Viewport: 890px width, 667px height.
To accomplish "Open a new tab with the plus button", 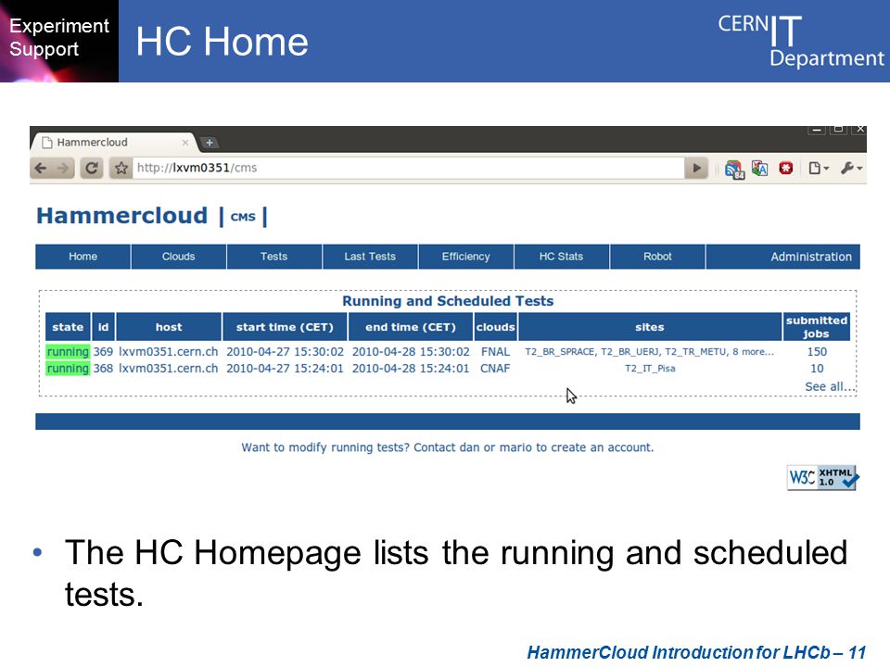I will [x=210, y=143].
